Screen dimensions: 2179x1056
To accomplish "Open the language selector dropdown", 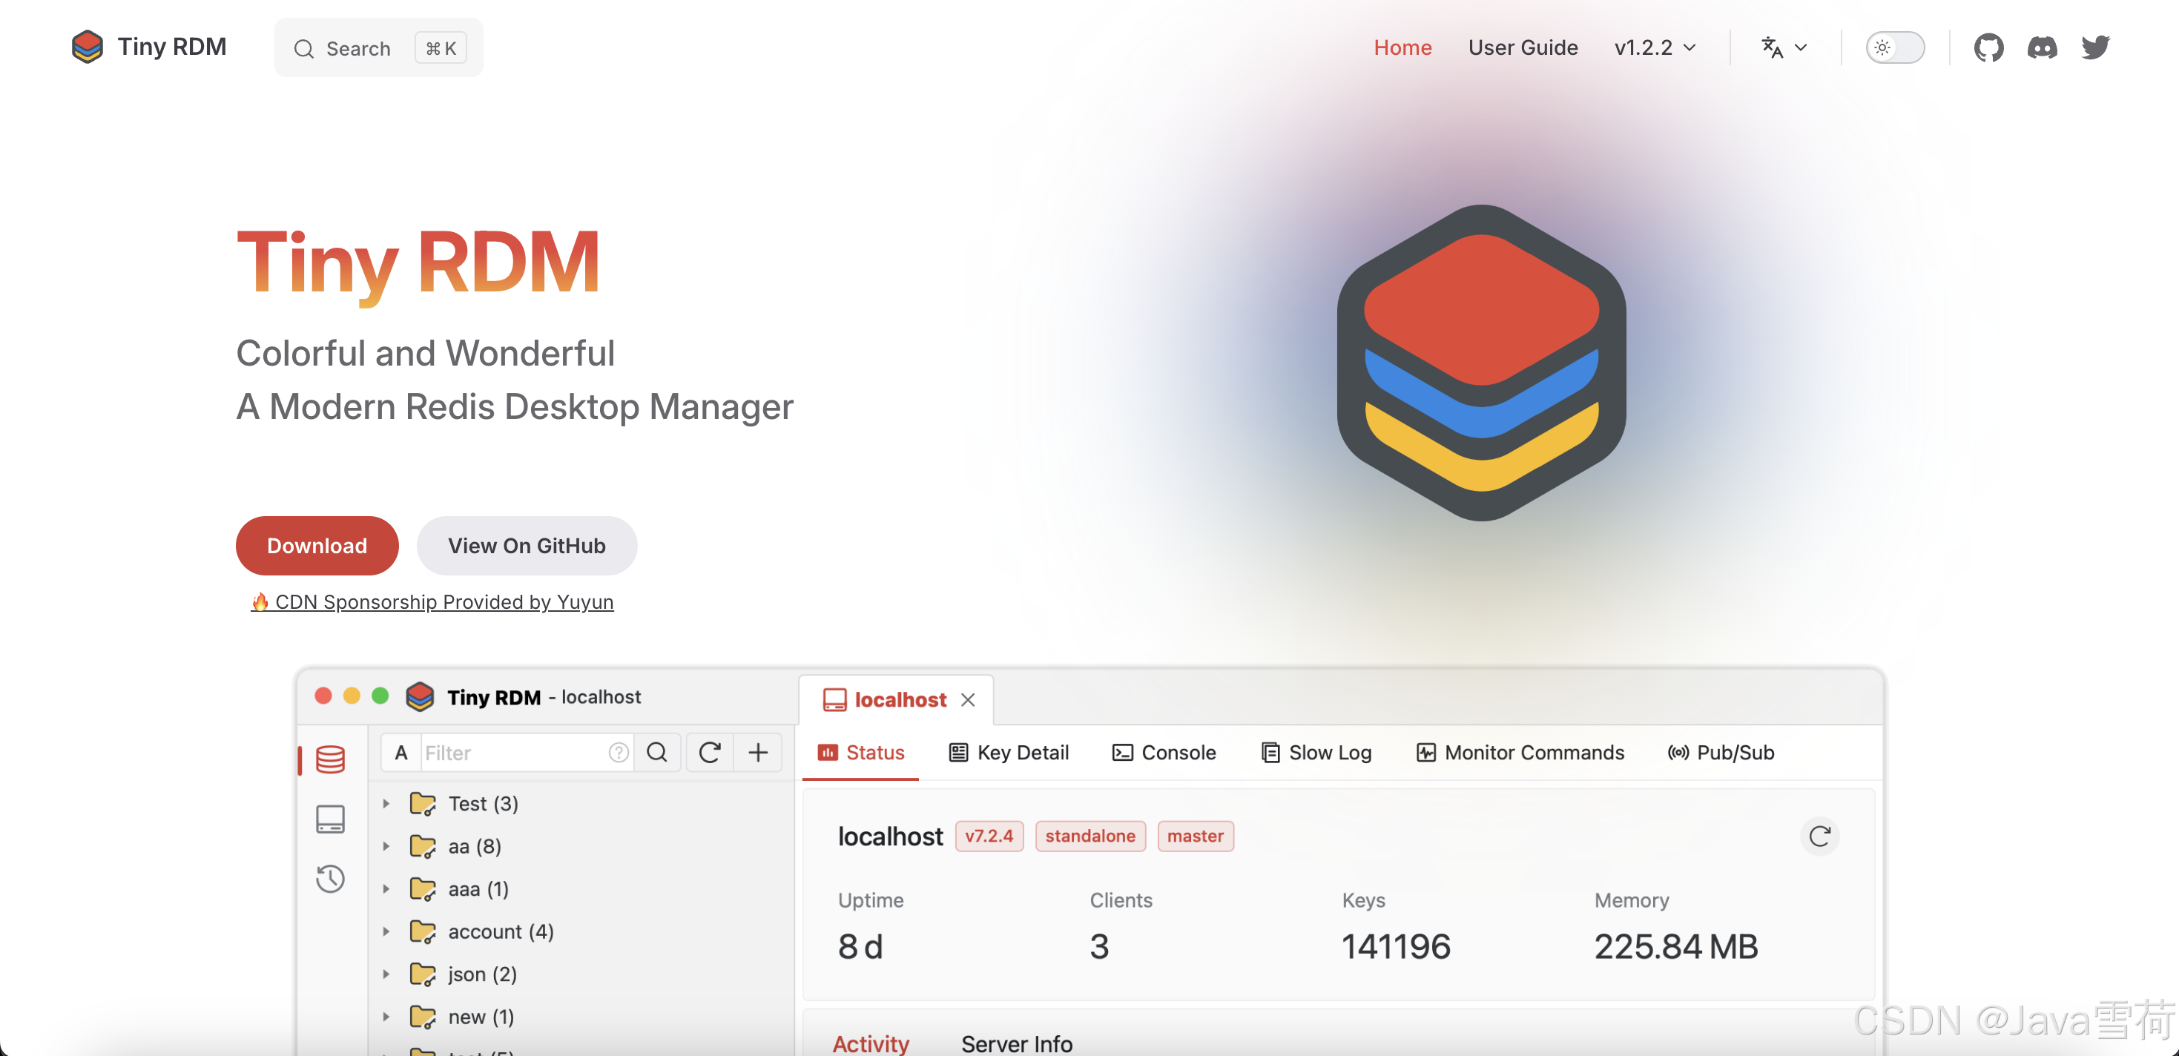I will pos(1783,47).
